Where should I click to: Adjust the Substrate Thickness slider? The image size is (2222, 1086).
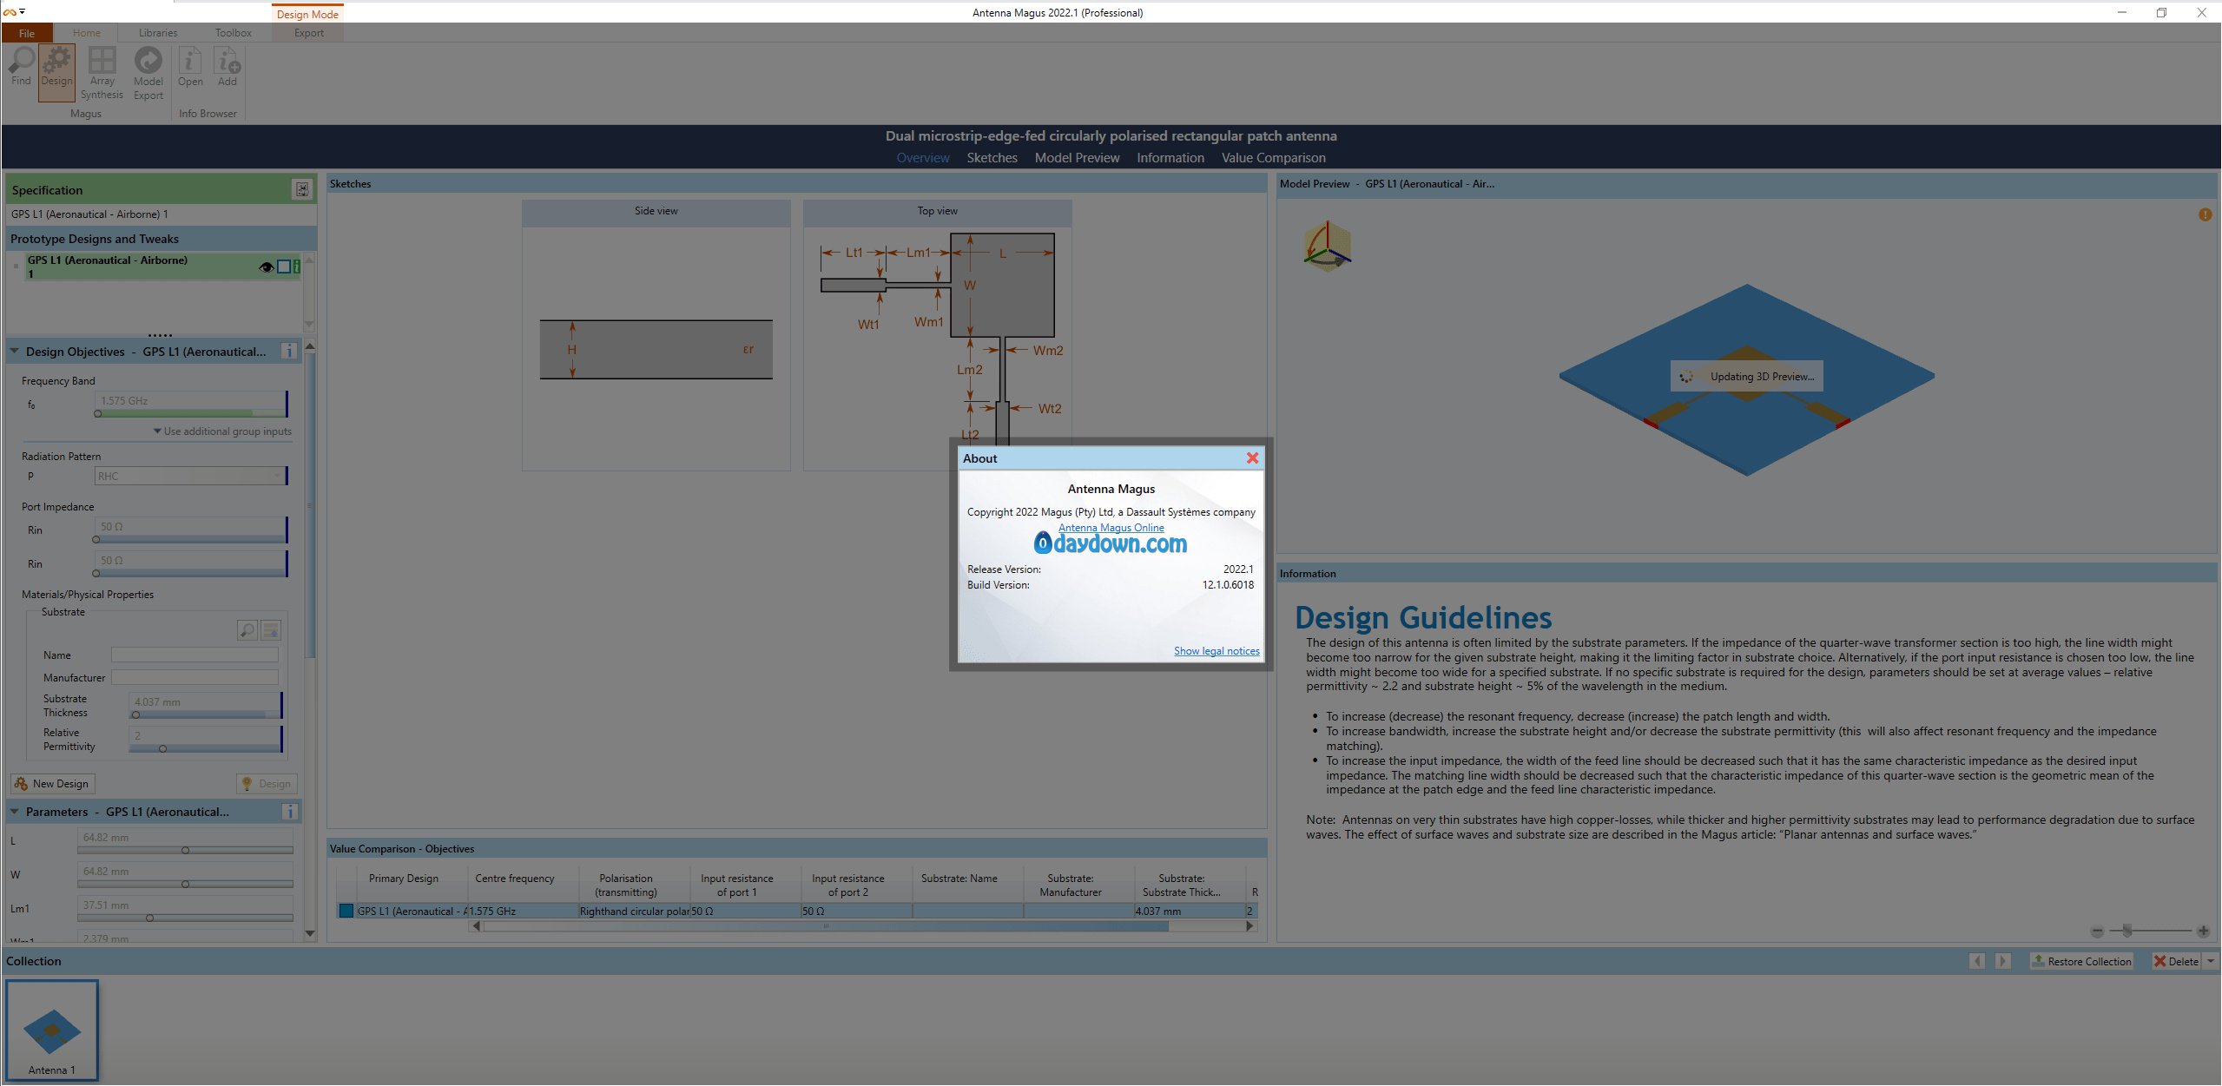(x=135, y=715)
